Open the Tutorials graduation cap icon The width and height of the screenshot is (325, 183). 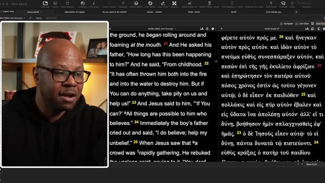pos(283,4)
